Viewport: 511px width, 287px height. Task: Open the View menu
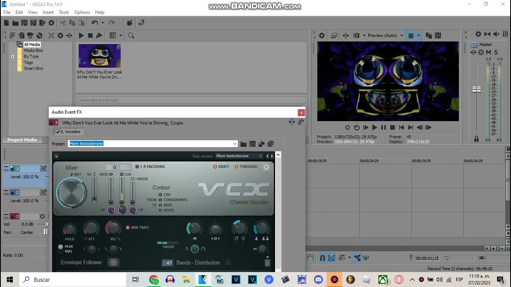pyautogui.click(x=33, y=12)
